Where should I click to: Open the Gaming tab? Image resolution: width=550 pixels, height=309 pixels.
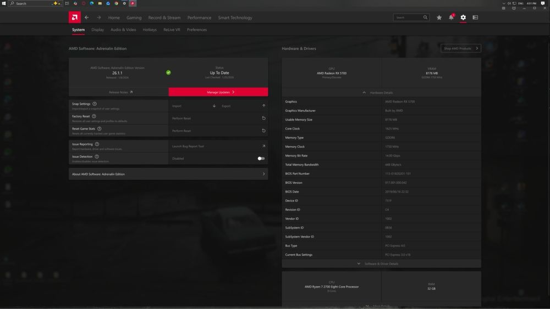134,18
